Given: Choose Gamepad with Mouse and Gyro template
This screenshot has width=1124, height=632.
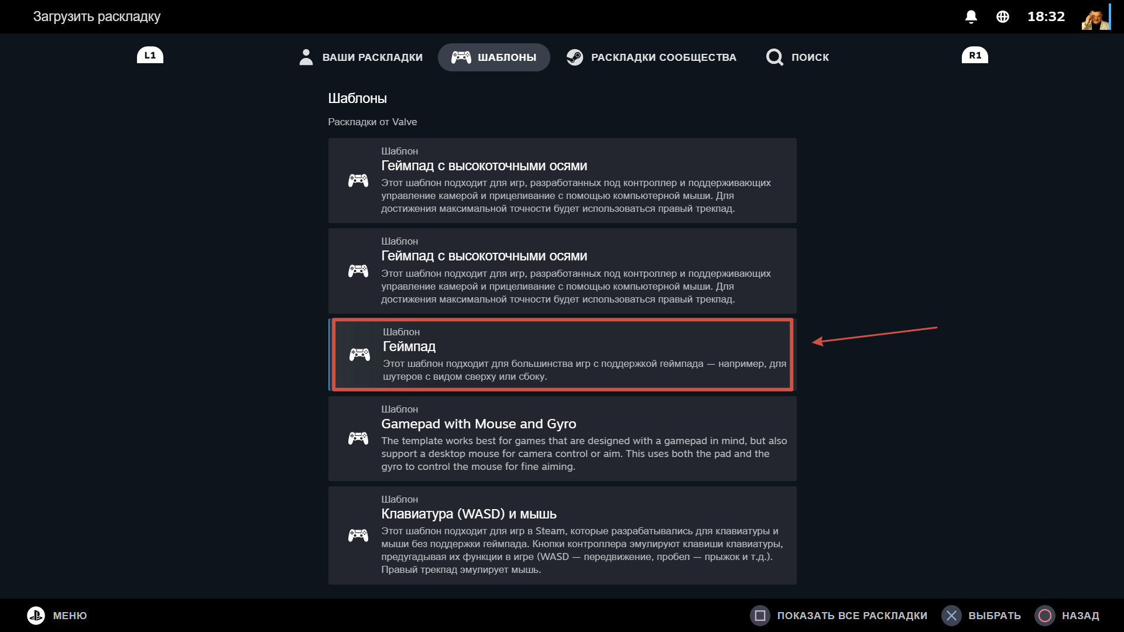Looking at the screenshot, I should tap(562, 438).
